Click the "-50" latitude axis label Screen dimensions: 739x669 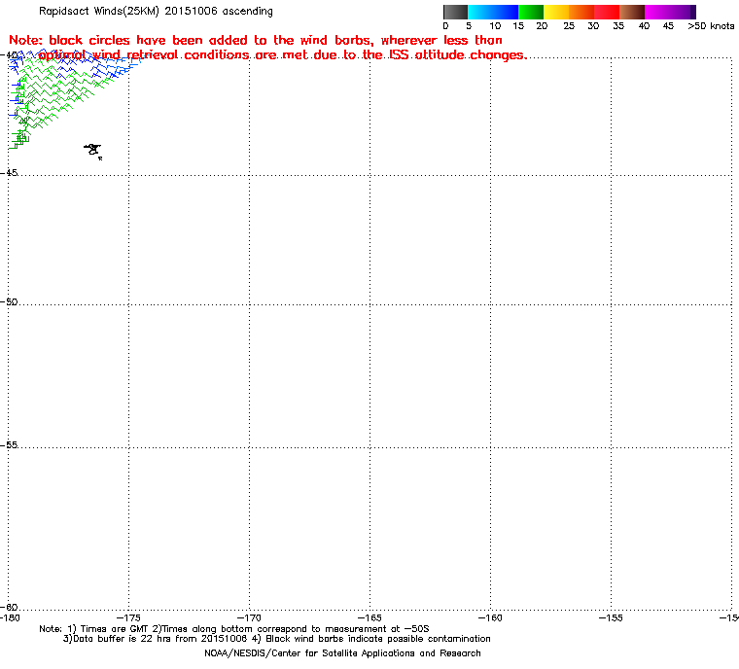(x=9, y=301)
